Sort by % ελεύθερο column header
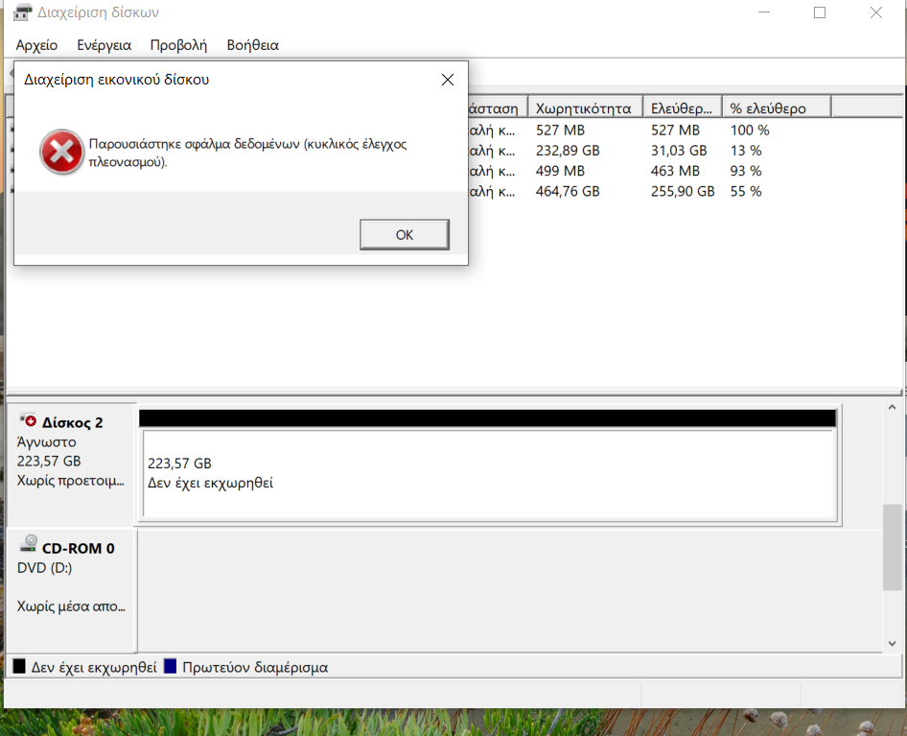907x736 pixels. (x=777, y=108)
